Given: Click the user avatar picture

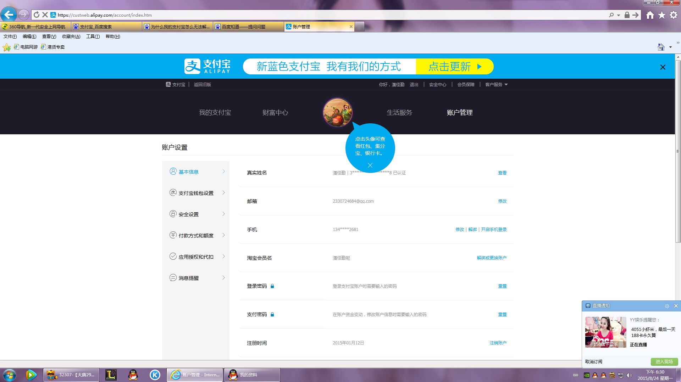Looking at the screenshot, I should point(337,112).
